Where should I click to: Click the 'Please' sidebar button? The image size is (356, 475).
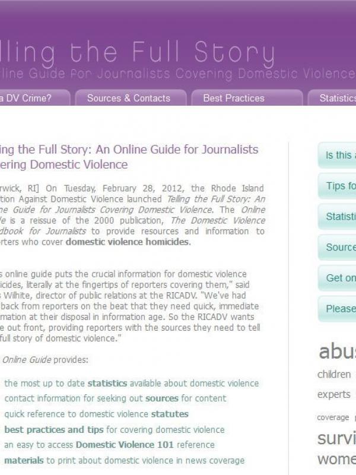pyautogui.click(x=337, y=309)
